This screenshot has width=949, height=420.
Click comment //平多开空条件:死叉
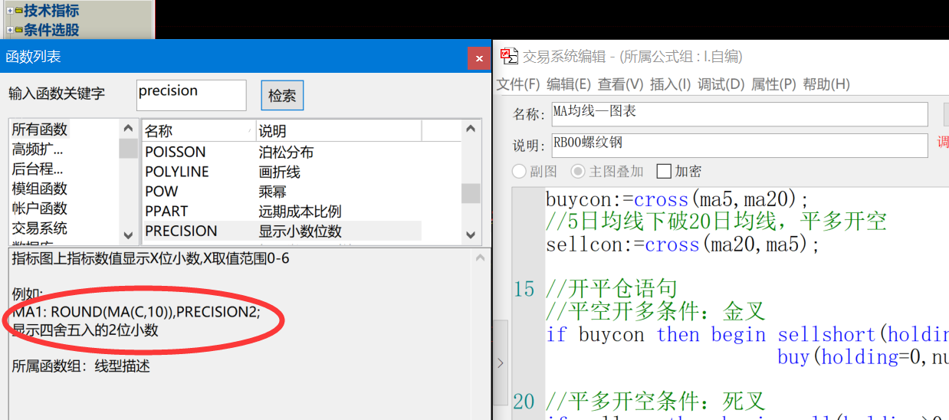tap(655, 401)
